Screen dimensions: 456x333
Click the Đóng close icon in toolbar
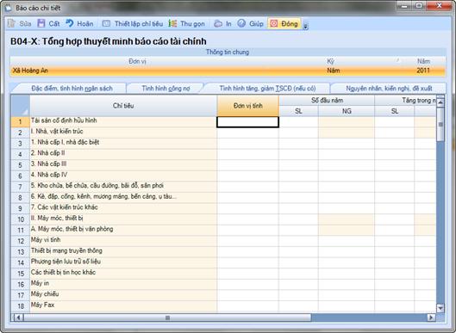[x=274, y=23]
